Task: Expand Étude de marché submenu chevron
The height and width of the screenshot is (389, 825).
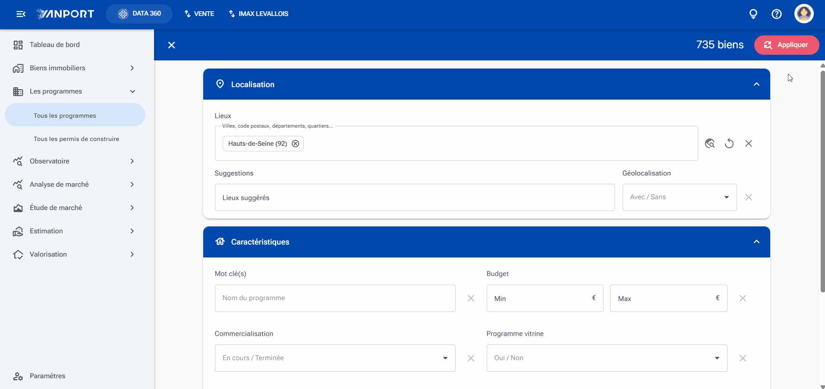Action: click(132, 208)
